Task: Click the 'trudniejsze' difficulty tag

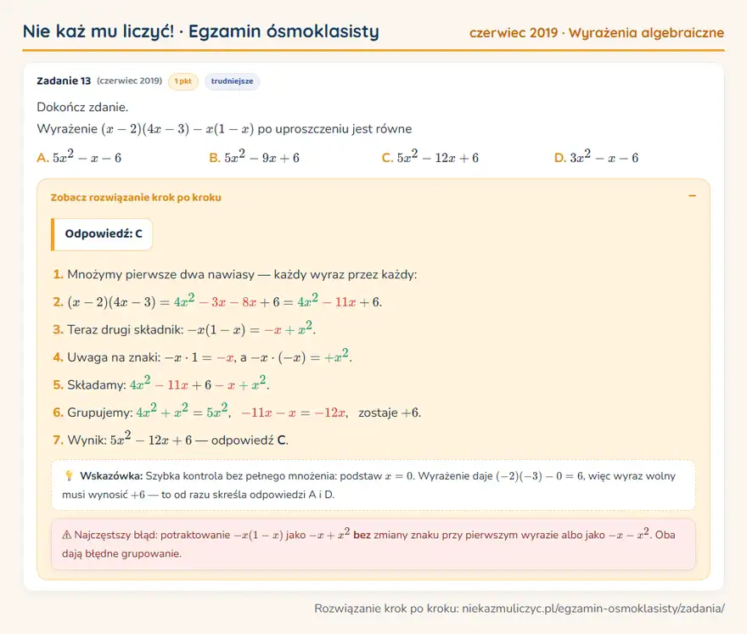Action: pyautogui.click(x=232, y=81)
